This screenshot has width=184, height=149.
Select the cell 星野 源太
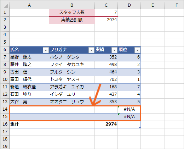[x=29, y=57]
